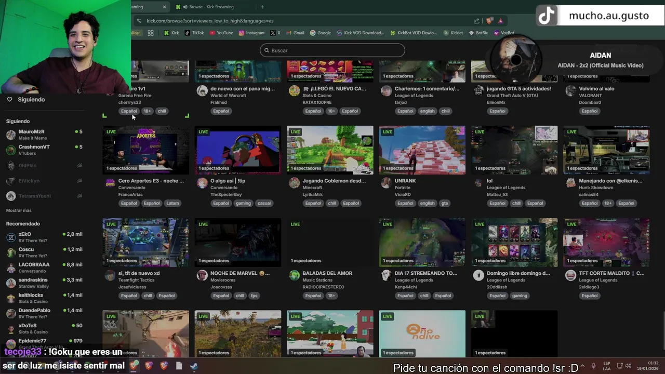Open the Google bookmark
Viewport: 665px width, 374px height.
pyautogui.click(x=321, y=33)
